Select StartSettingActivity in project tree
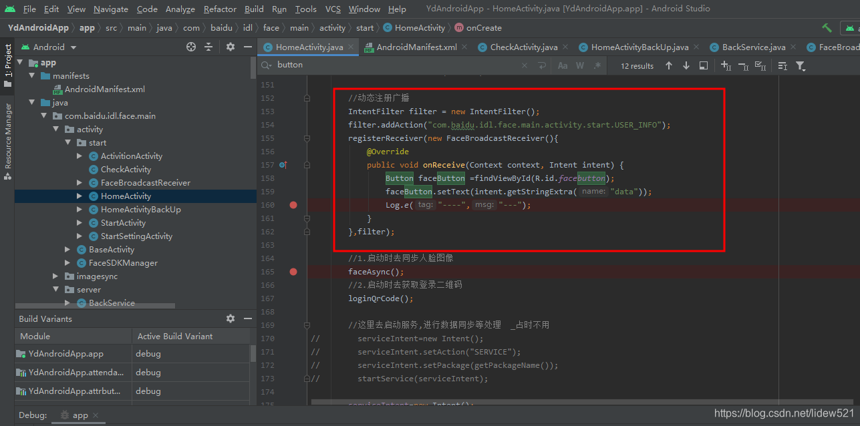The width and height of the screenshot is (860, 426). [136, 236]
